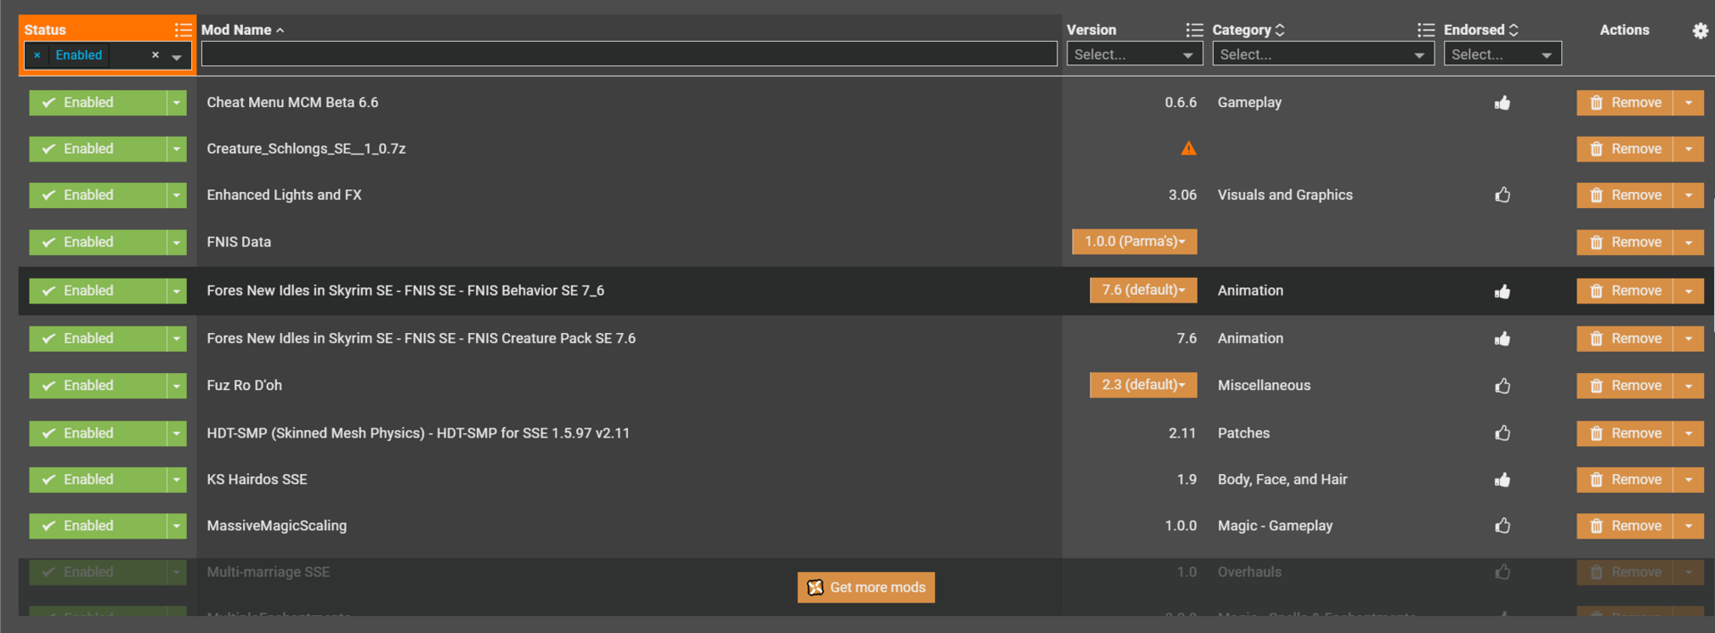Open FNIS Data version 1.0.0 (Parma's) dropdown
The width and height of the screenshot is (1715, 633).
click(x=1134, y=242)
